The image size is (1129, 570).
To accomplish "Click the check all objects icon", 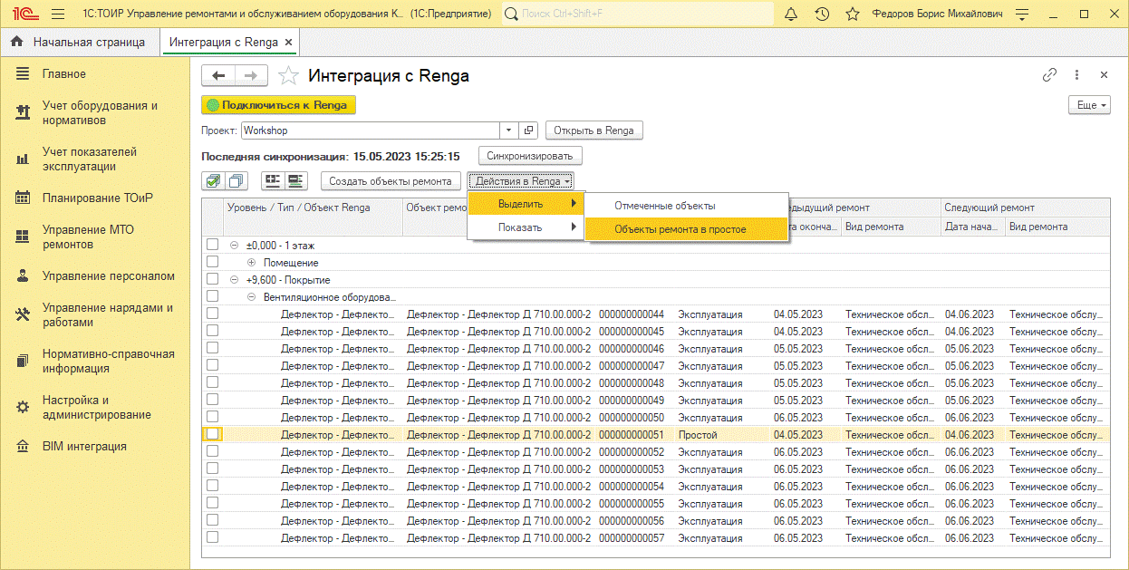I will tap(213, 181).
